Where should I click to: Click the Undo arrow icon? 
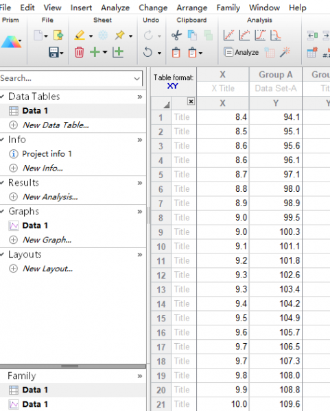tap(148, 52)
